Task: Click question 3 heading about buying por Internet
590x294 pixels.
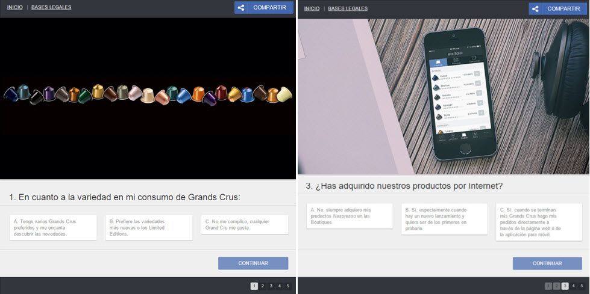Action: coord(404,186)
